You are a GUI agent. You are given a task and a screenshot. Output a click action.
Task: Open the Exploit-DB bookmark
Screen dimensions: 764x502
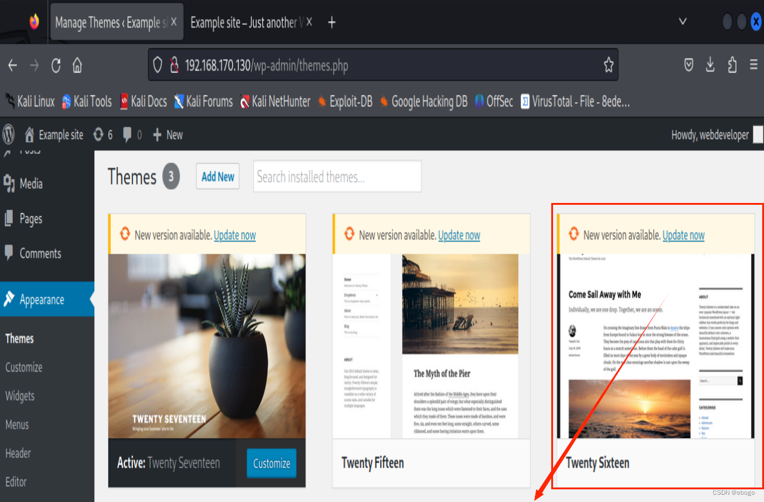345,101
